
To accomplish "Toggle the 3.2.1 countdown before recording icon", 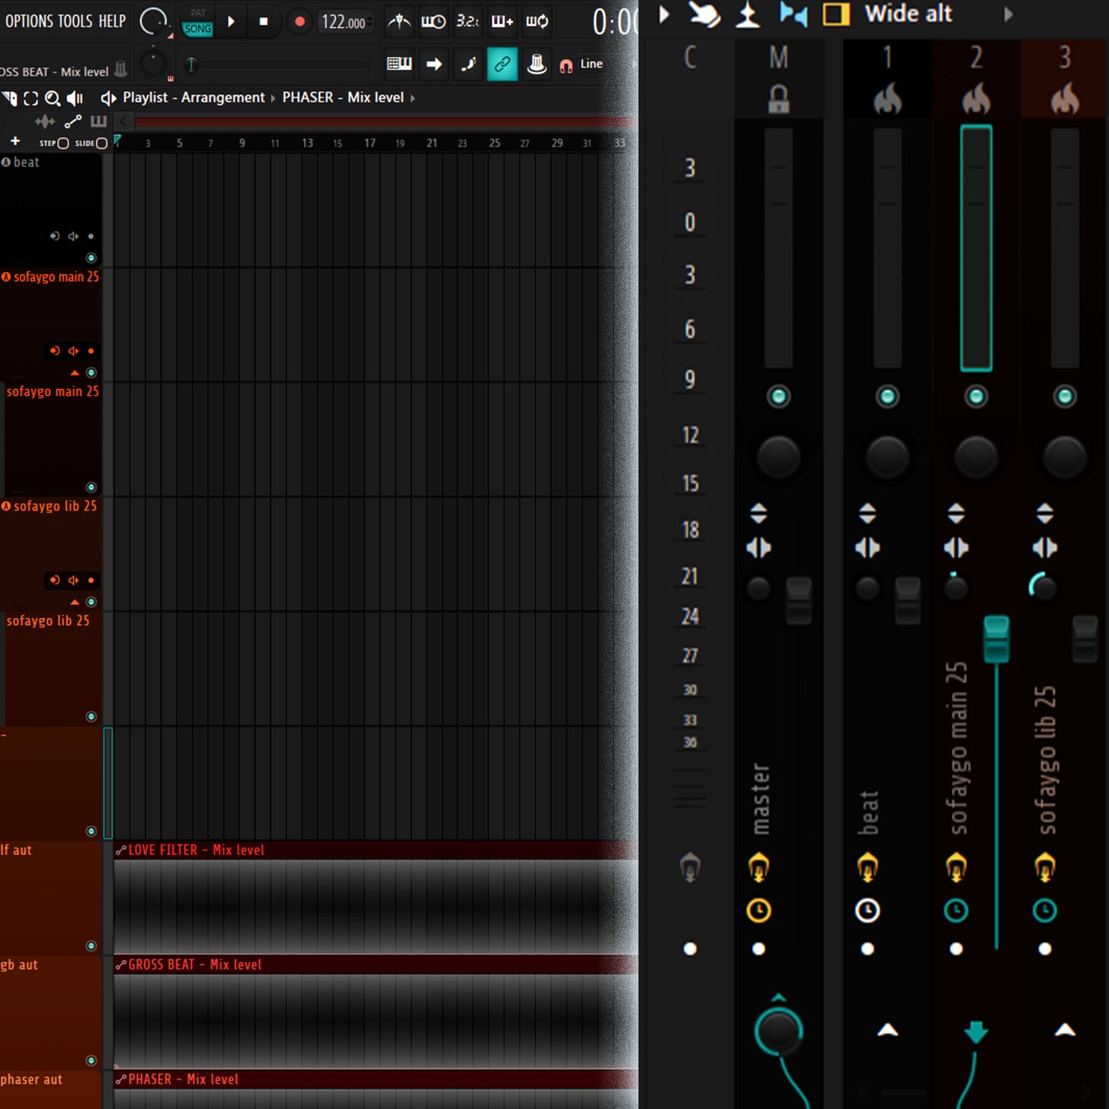I will 467,21.
